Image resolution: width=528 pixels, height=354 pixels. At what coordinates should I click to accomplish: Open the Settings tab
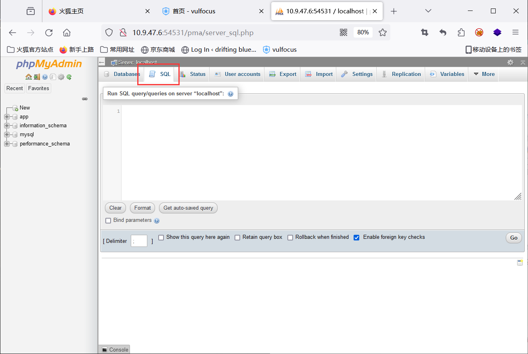tap(357, 74)
